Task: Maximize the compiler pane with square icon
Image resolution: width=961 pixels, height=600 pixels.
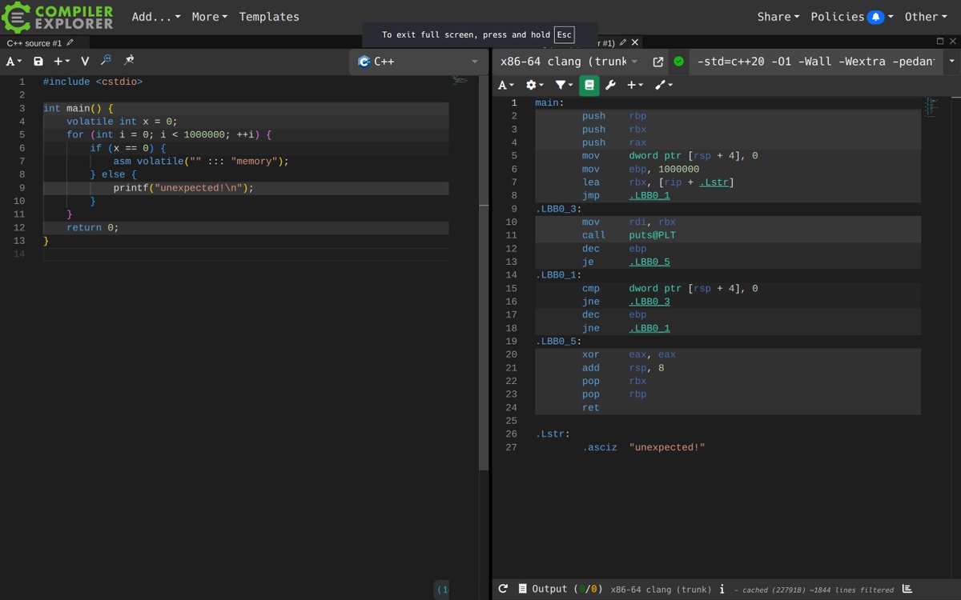Action: point(940,41)
